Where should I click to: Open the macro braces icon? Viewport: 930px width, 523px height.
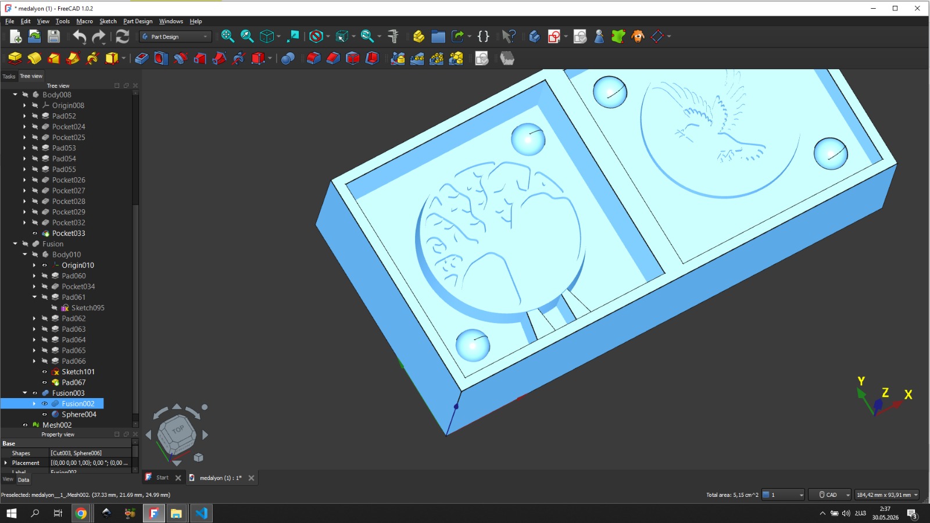pos(483,37)
